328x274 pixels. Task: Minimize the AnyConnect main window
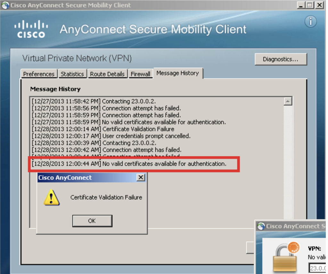coord(301,5)
